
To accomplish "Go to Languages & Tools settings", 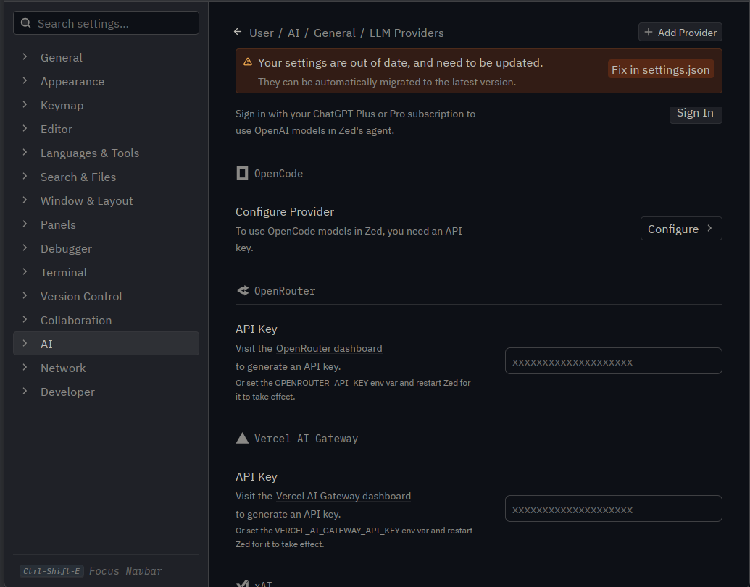I will 106,153.
